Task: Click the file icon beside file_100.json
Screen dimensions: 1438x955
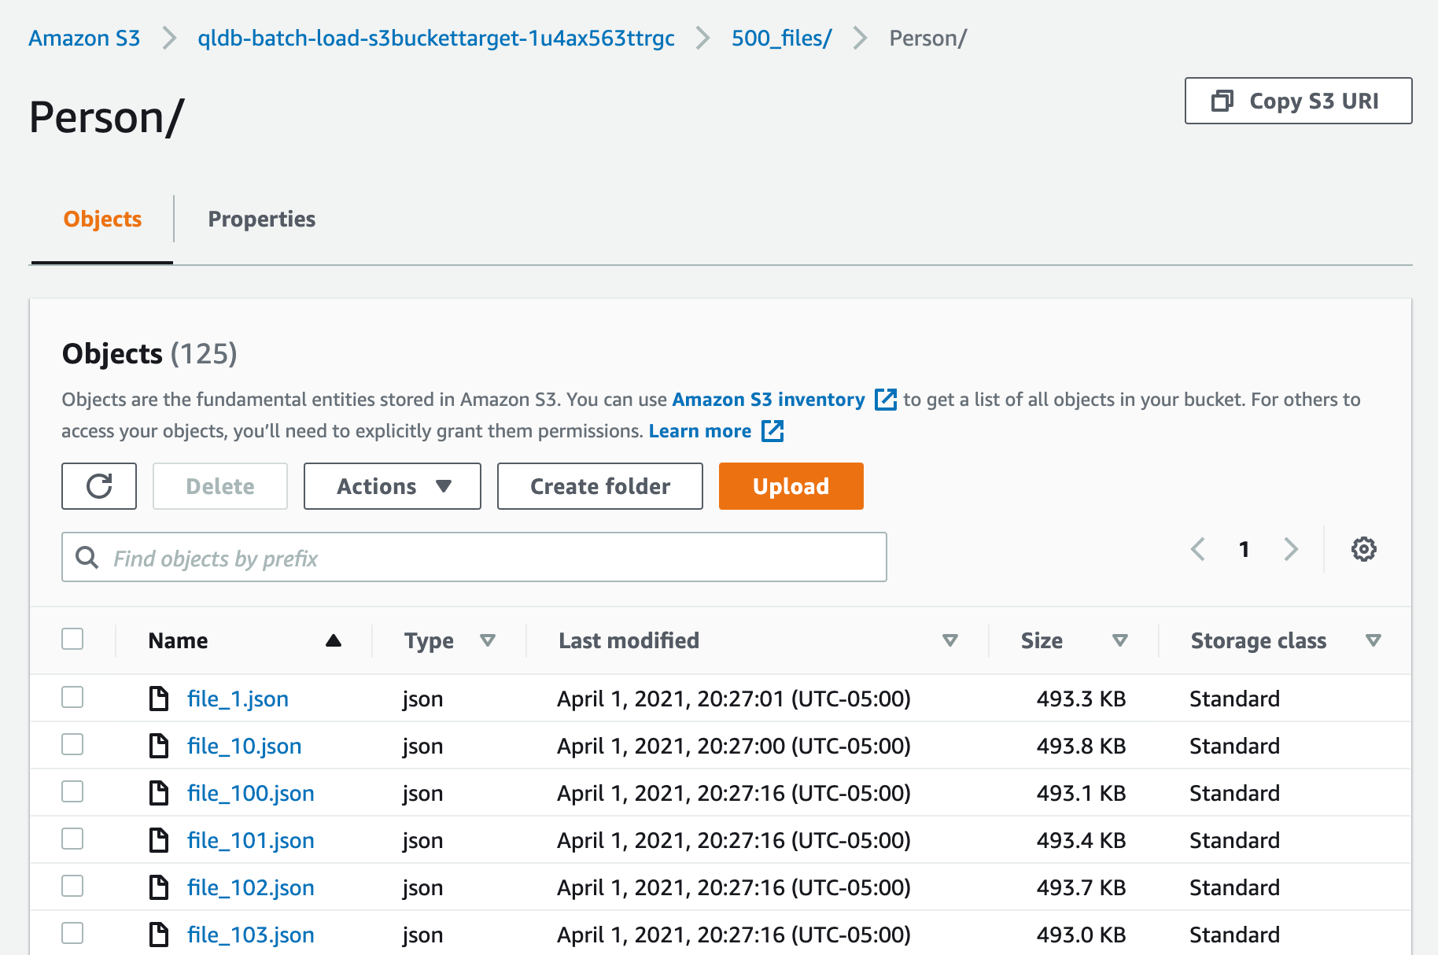Action: [x=159, y=793]
